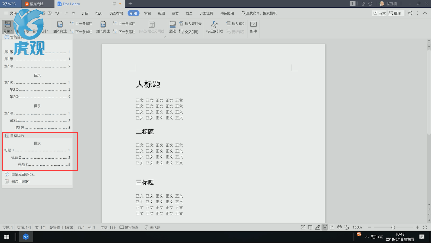Insert a caption with 题注 icon
431x243 pixels.
tap(173, 27)
